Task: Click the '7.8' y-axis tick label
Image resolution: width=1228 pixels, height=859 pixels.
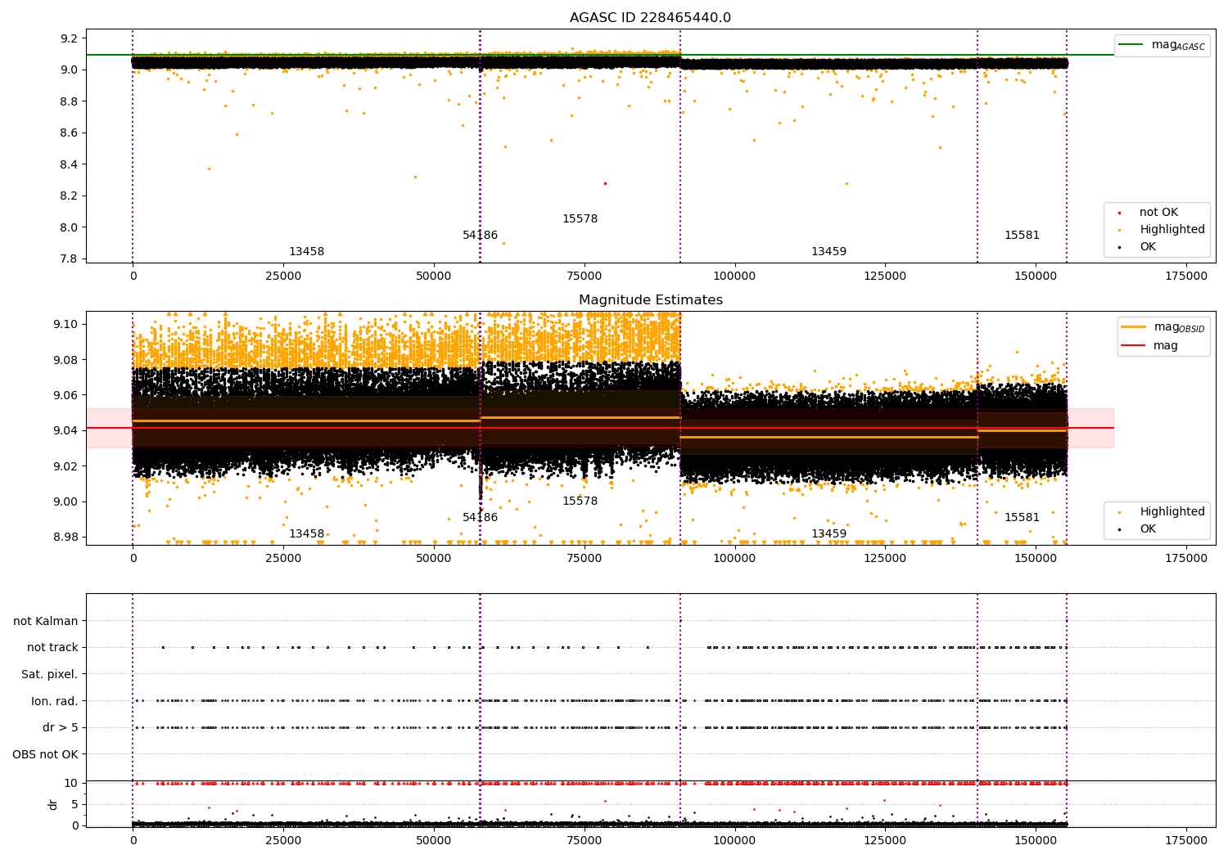Action: pos(69,259)
